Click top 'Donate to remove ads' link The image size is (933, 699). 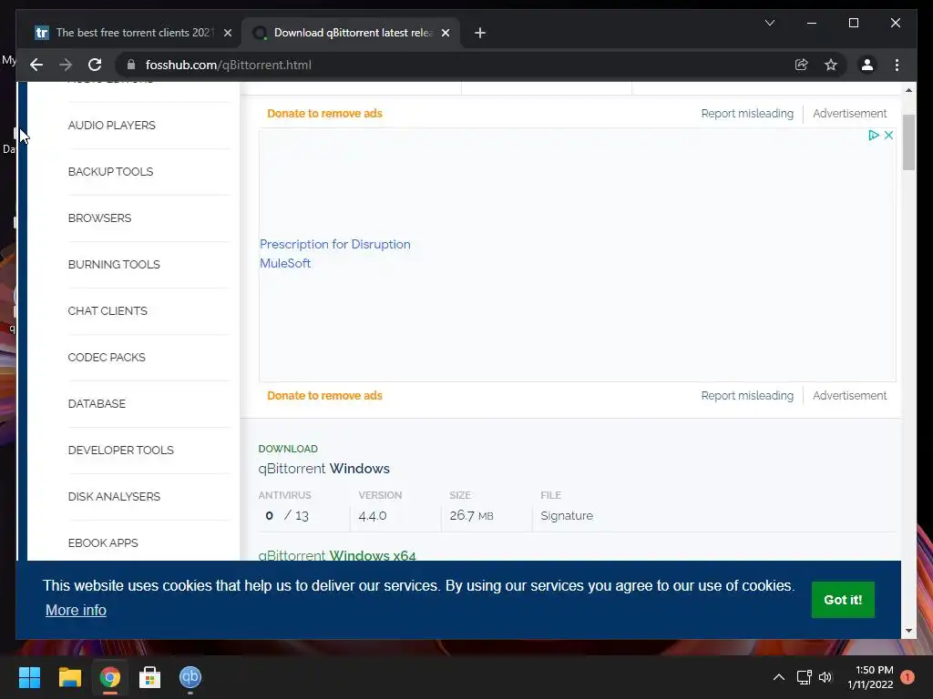click(324, 114)
